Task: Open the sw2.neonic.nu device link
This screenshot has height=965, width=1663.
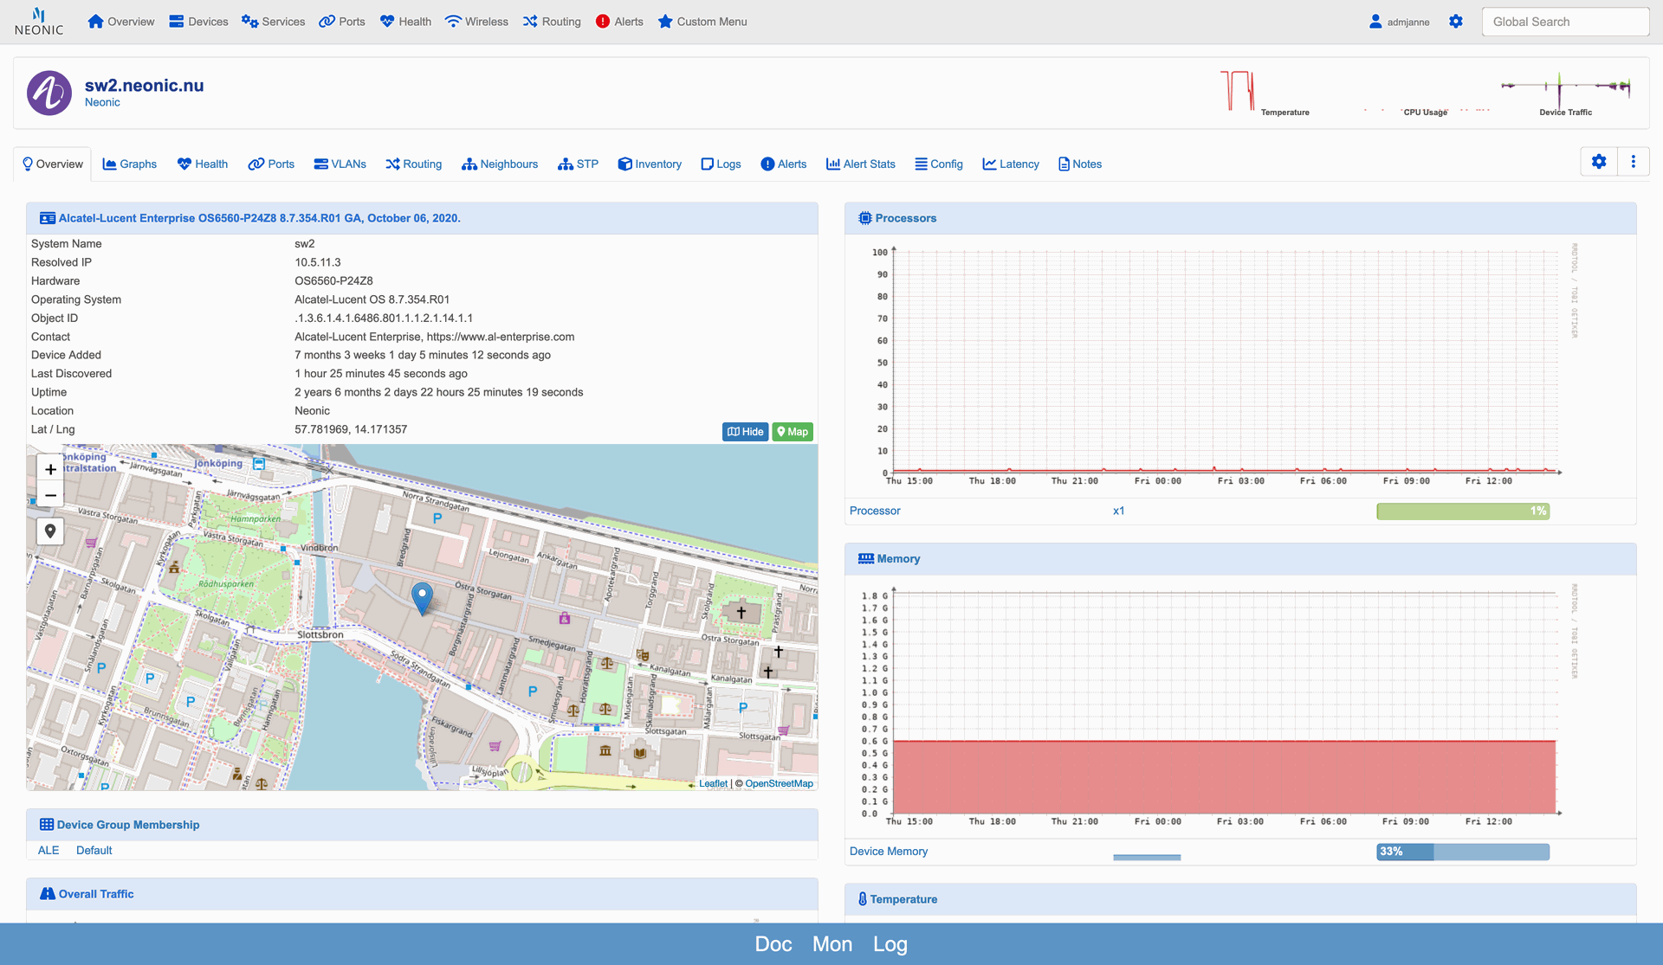Action: (144, 85)
